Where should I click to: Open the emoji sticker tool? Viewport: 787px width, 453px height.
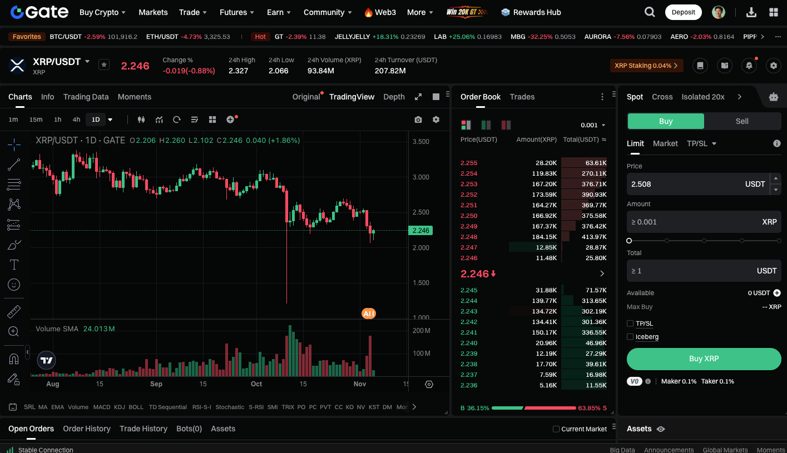coord(14,285)
